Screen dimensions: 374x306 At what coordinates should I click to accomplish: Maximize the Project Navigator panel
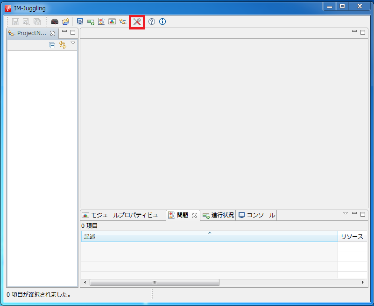point(73,32)
